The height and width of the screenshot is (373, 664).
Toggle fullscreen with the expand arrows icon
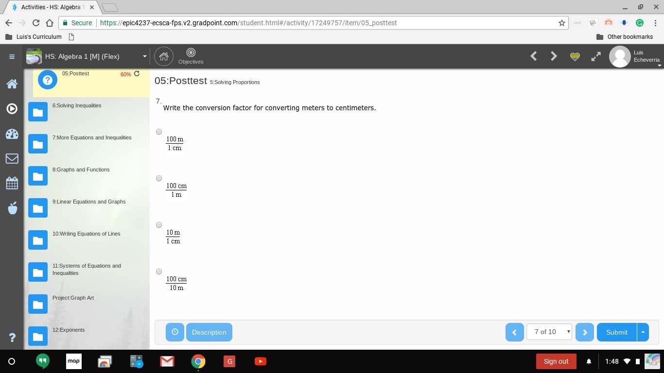[x=596, y=56]
